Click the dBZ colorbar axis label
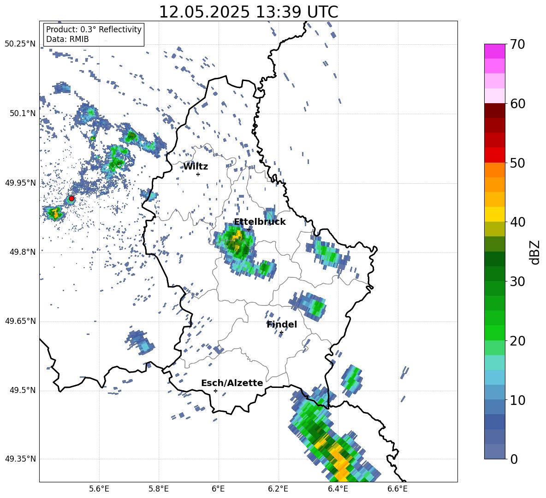546x498 pixels. click(x=535, y=252)
